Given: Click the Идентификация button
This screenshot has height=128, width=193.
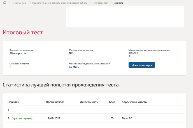Looking at the screenshot, I should tap(142, 65).
